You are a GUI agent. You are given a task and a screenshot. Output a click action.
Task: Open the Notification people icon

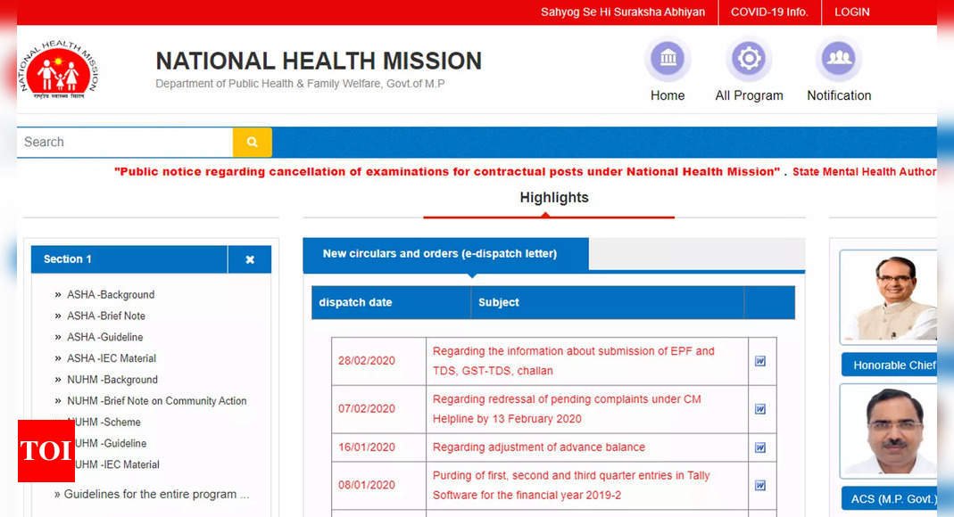coord(838,58)
